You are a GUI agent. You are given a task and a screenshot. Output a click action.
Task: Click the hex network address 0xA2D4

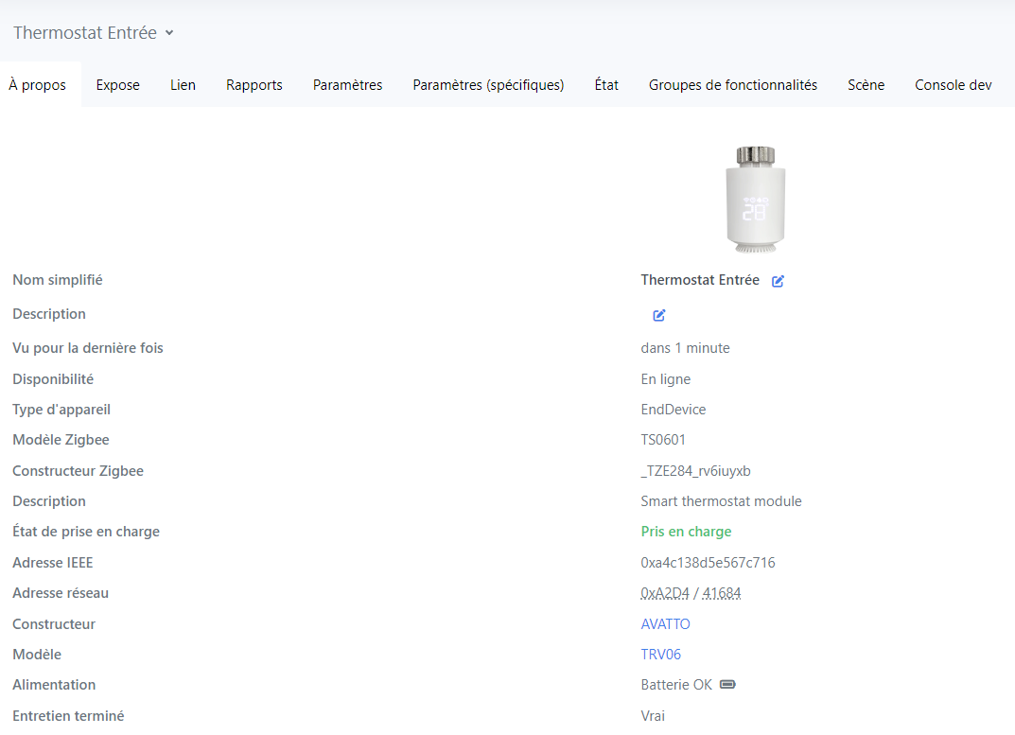click(x=663, y=593)
